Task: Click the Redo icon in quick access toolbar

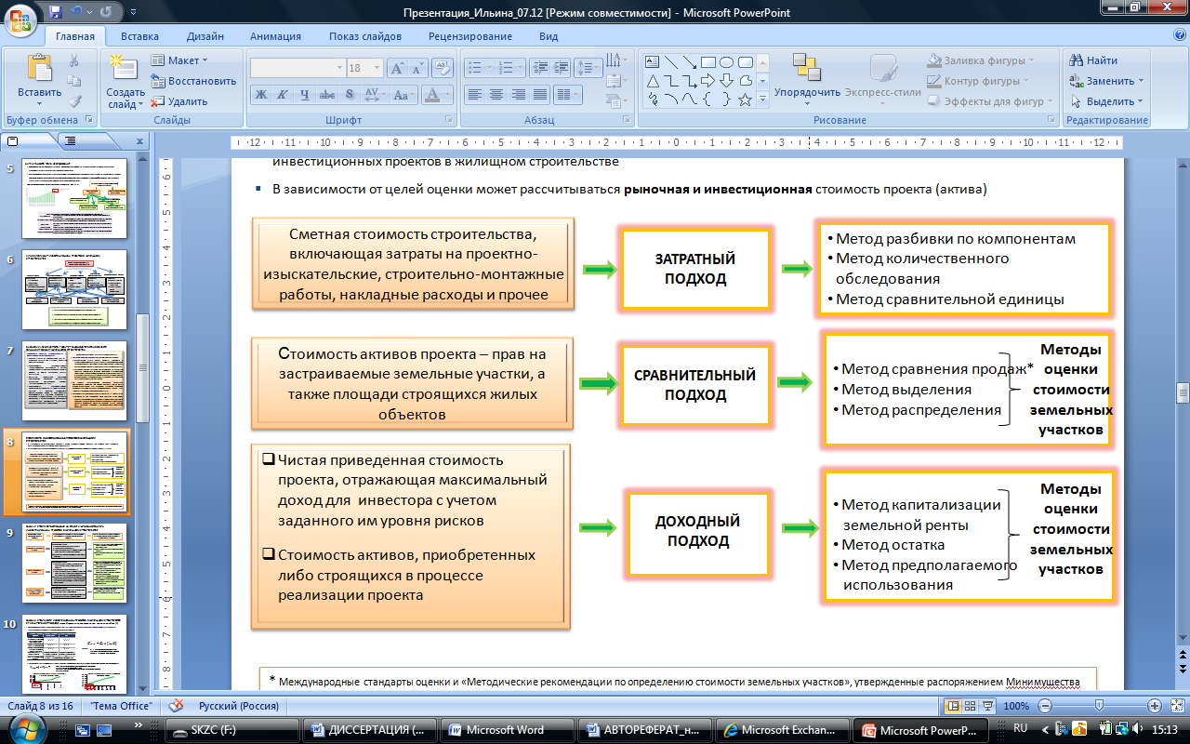Action: [105, 12]
